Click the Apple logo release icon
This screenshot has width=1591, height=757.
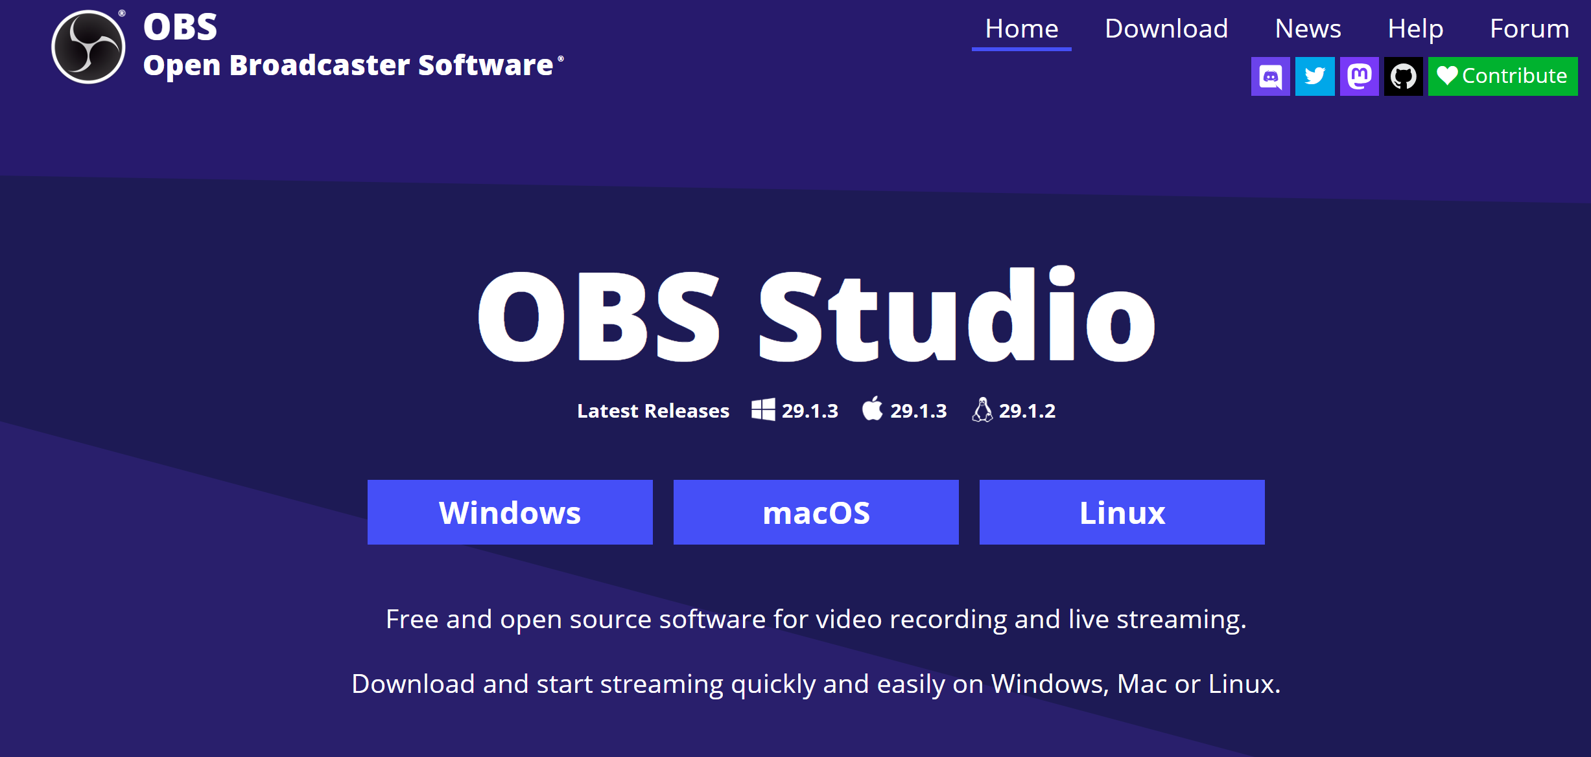[x=873, y=409]
